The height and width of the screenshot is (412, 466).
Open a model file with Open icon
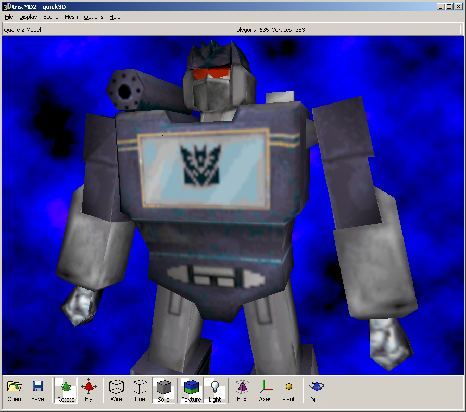coord(14,391)
